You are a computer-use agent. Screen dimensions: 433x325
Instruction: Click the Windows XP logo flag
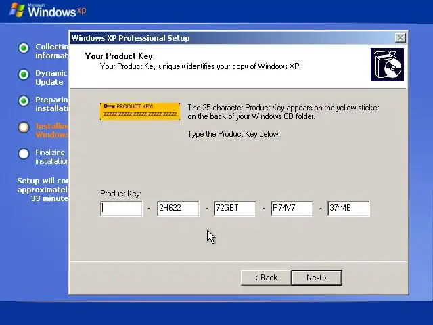click(16, 10)
